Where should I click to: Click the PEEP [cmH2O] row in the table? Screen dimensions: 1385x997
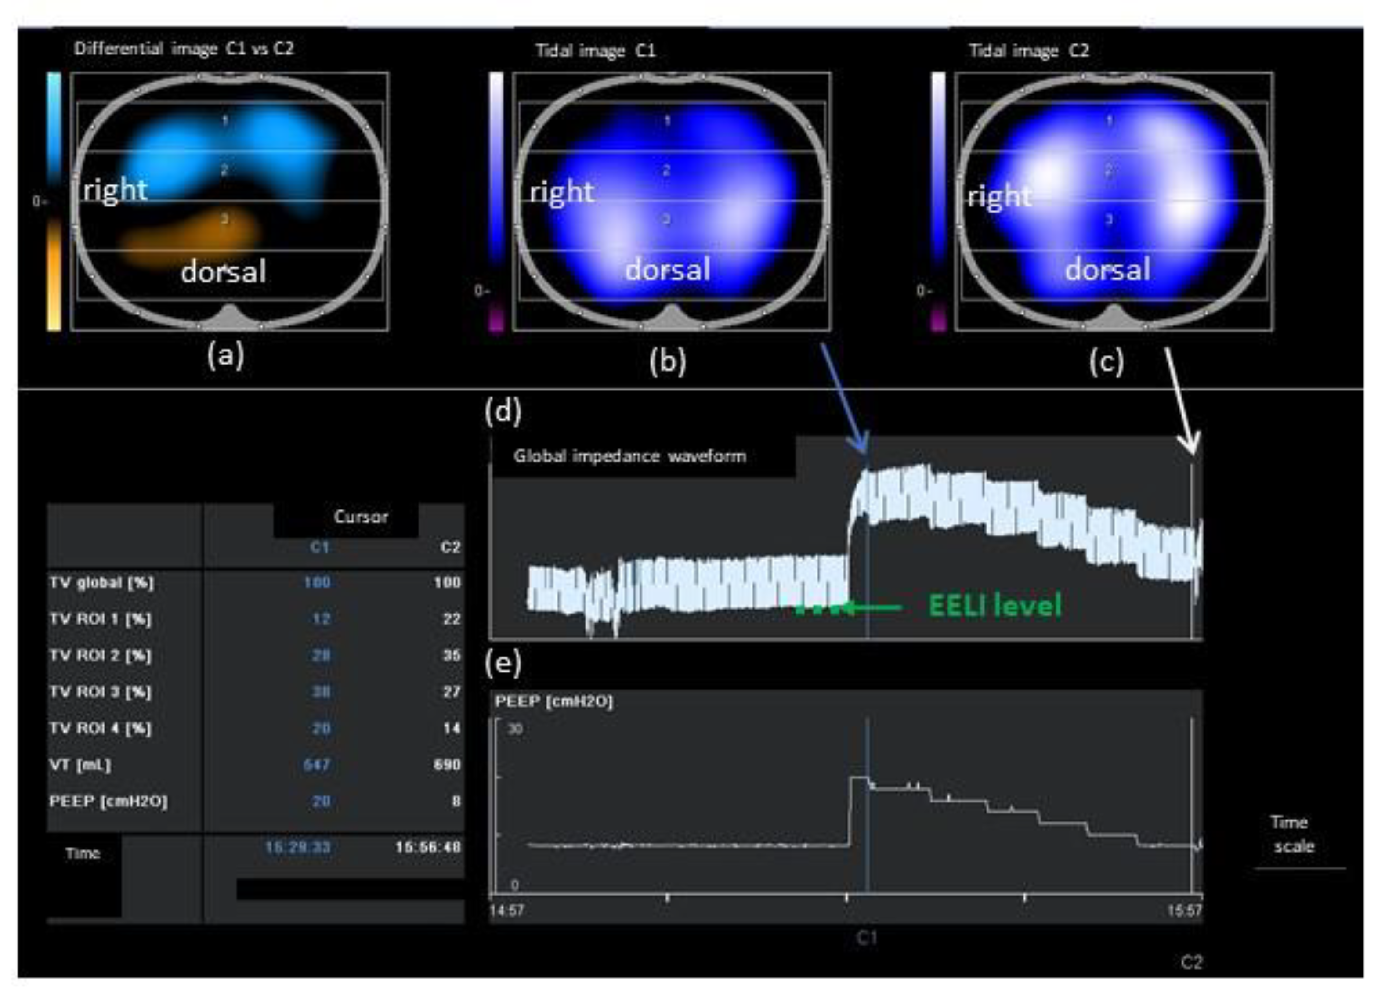pos(108,801)
